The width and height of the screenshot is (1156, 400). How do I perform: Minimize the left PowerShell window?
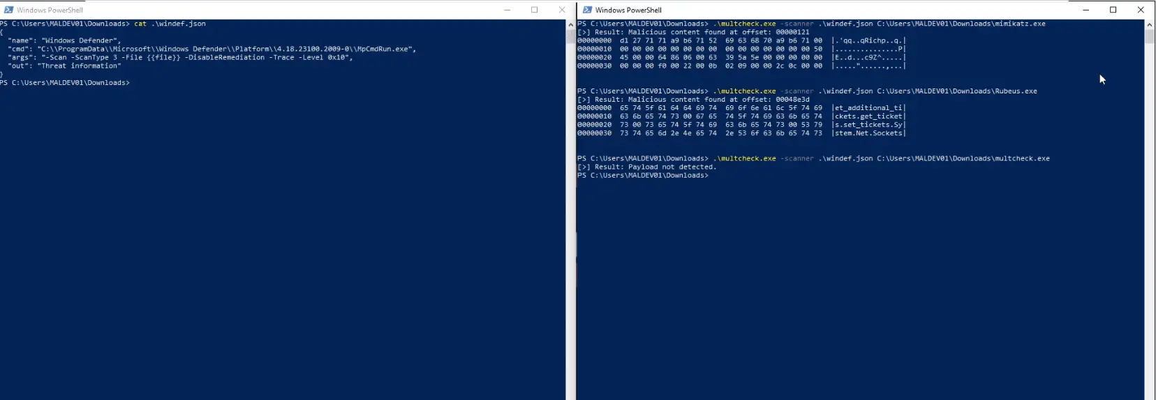point(507,10)
